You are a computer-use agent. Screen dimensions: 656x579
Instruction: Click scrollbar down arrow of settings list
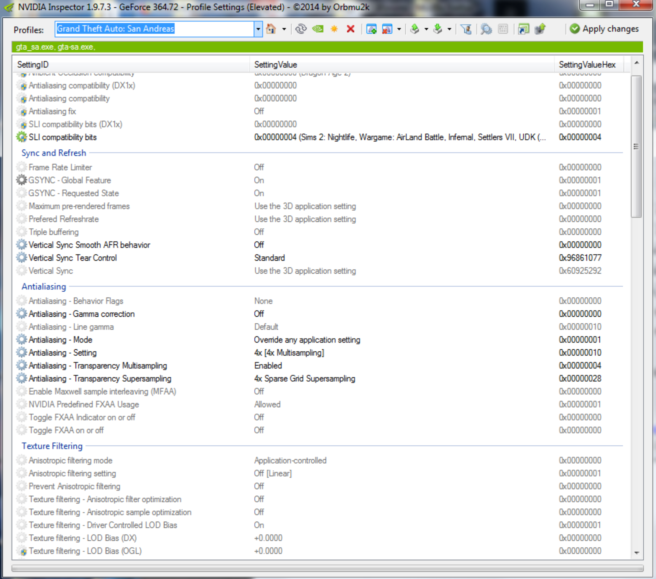tap(637, 553)
